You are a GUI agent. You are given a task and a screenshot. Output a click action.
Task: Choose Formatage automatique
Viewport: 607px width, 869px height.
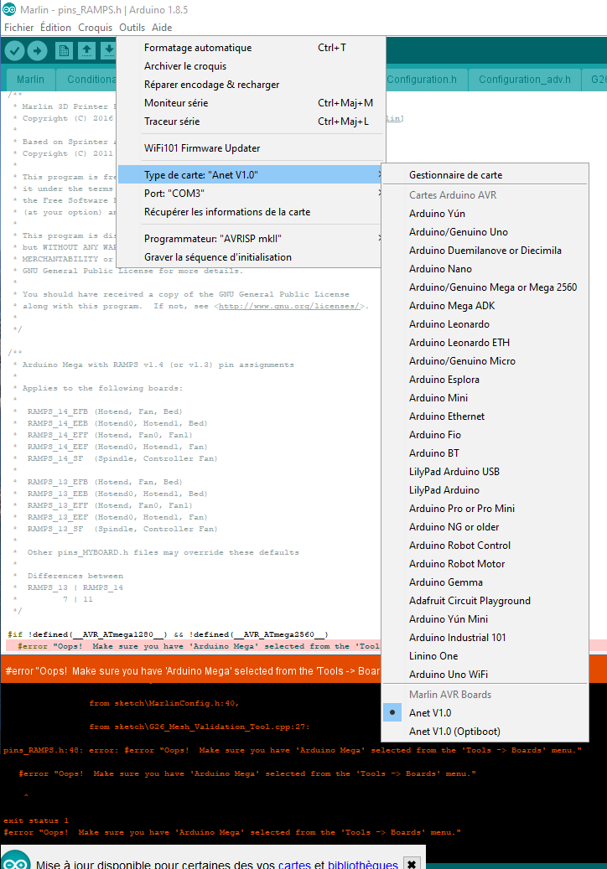point(251,48)
